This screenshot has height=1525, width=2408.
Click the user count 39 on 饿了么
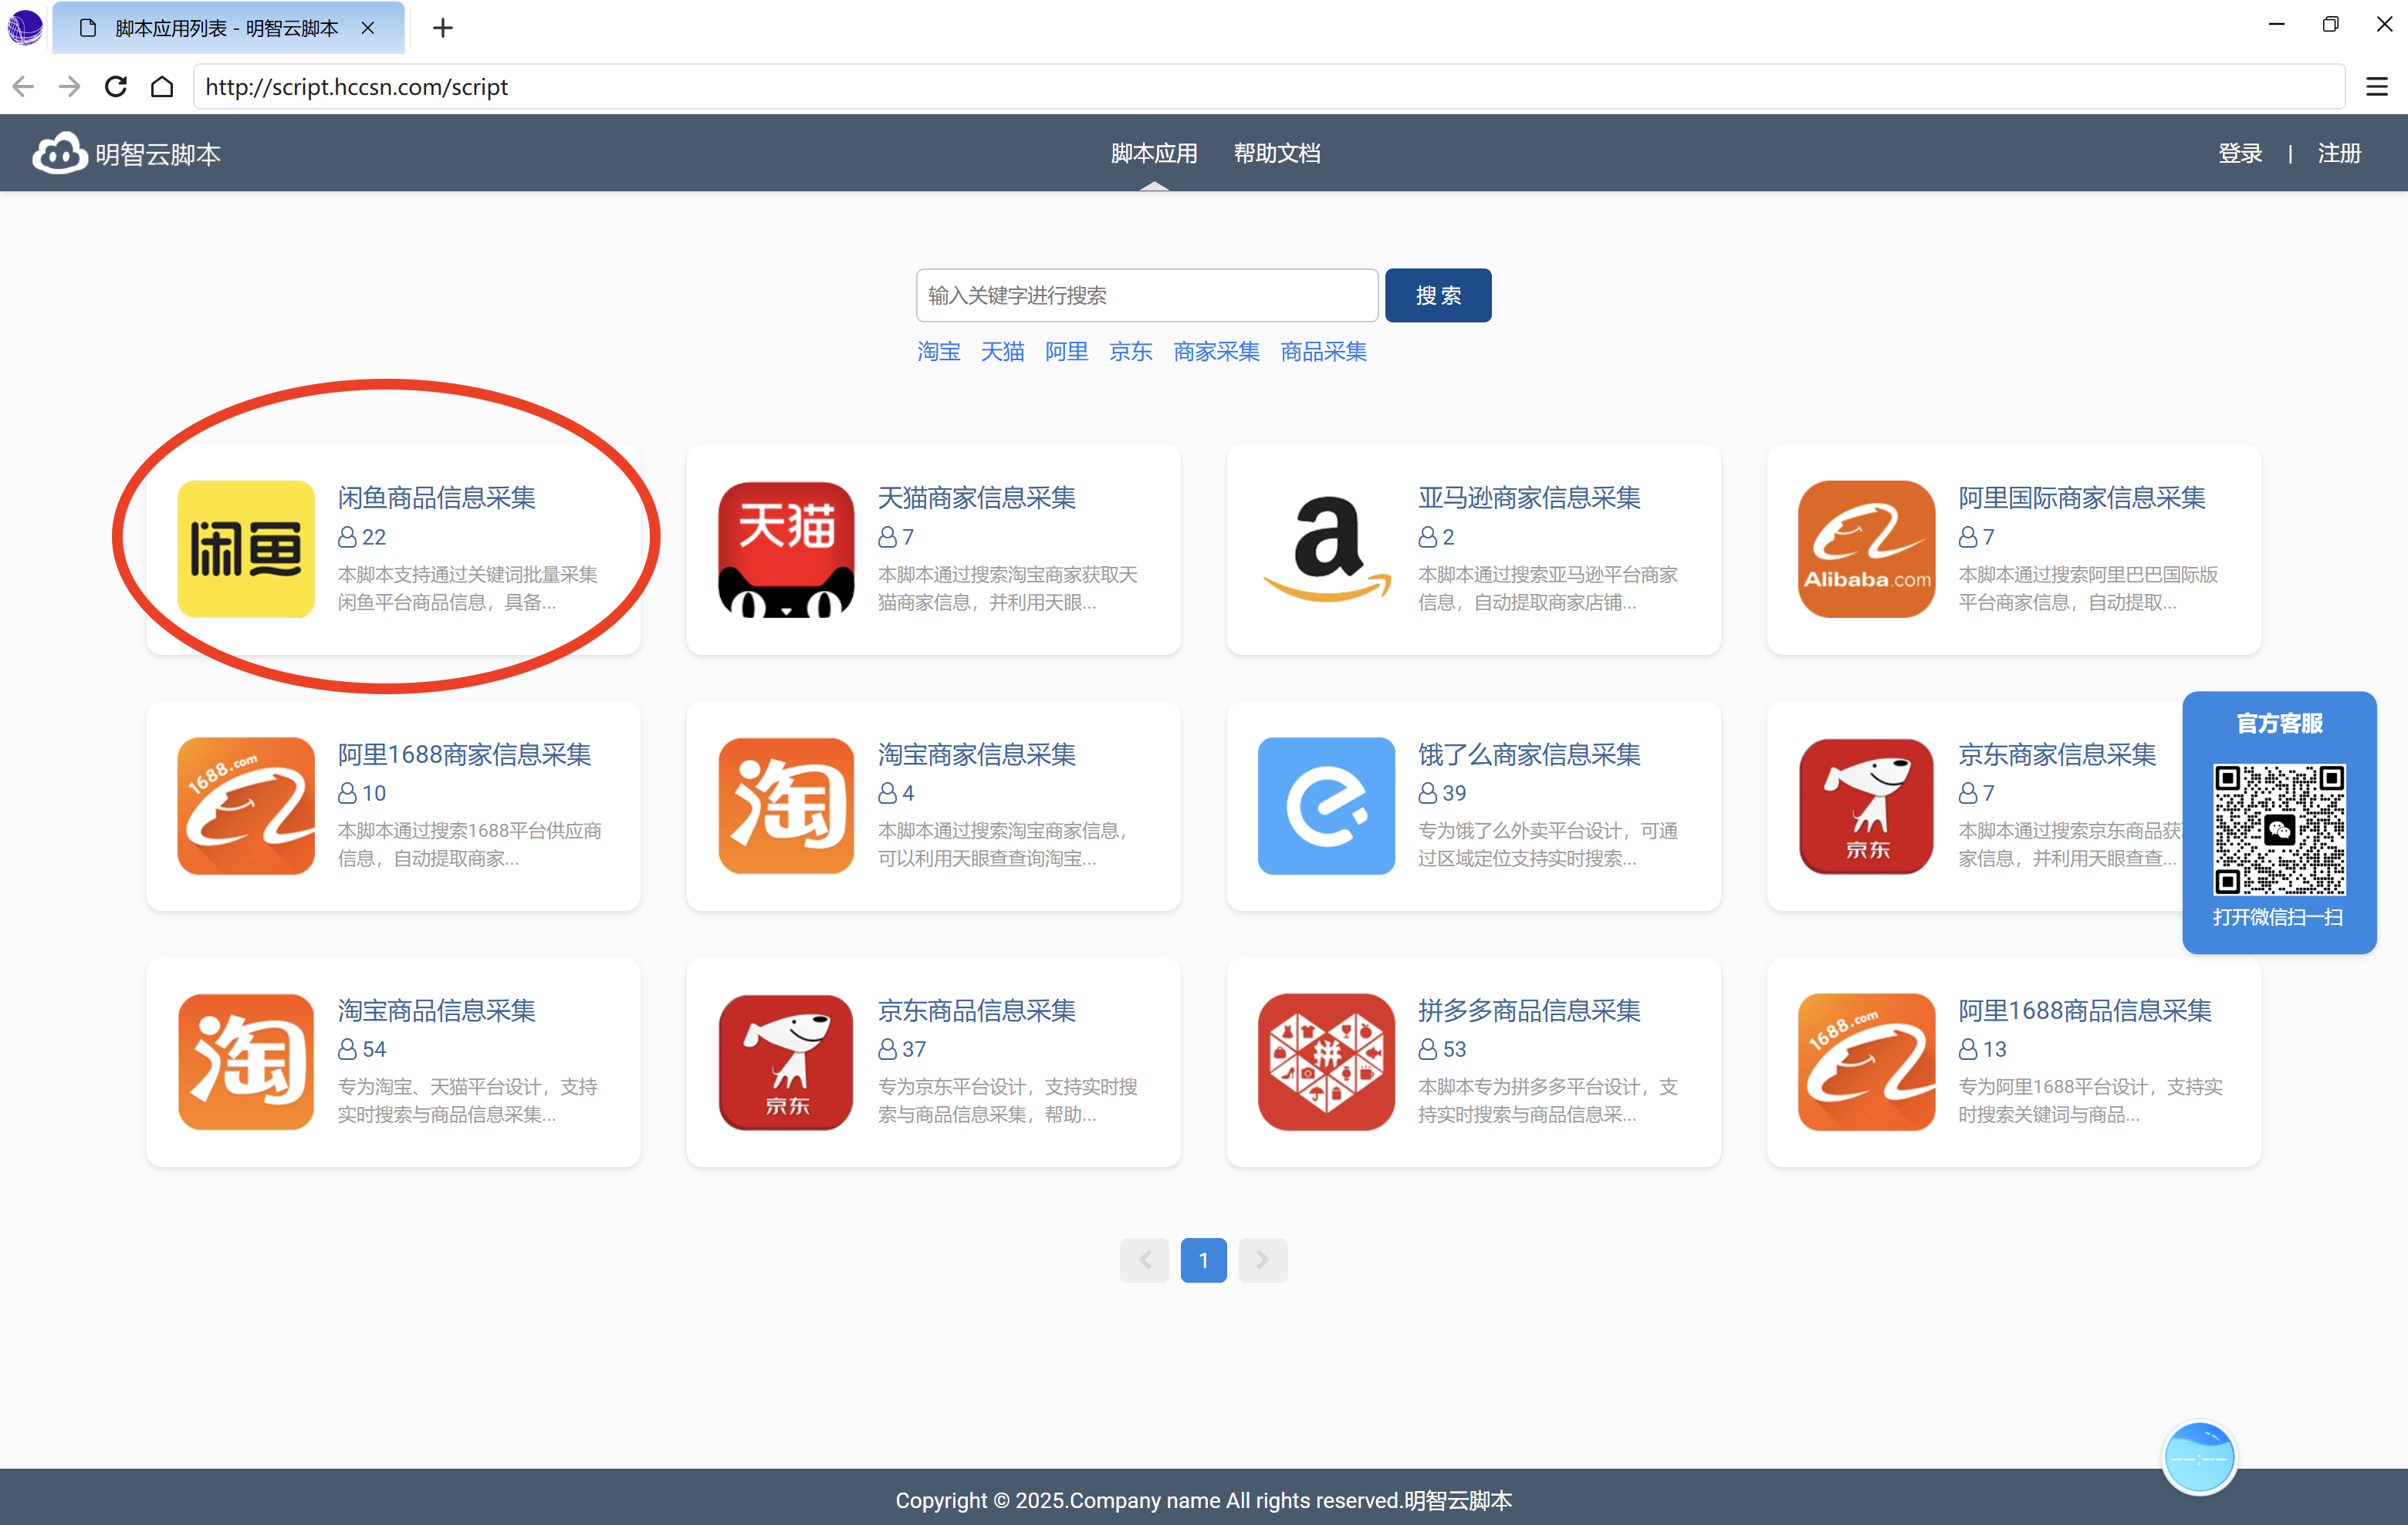[1454, 794]
